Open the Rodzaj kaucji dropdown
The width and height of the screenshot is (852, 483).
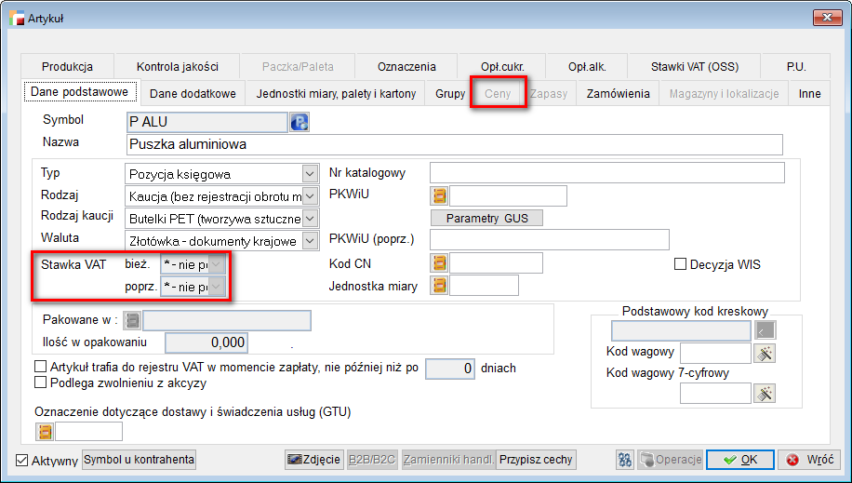(x=309, y=219)
